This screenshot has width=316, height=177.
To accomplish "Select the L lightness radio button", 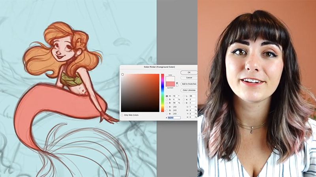I will point(184,96).
